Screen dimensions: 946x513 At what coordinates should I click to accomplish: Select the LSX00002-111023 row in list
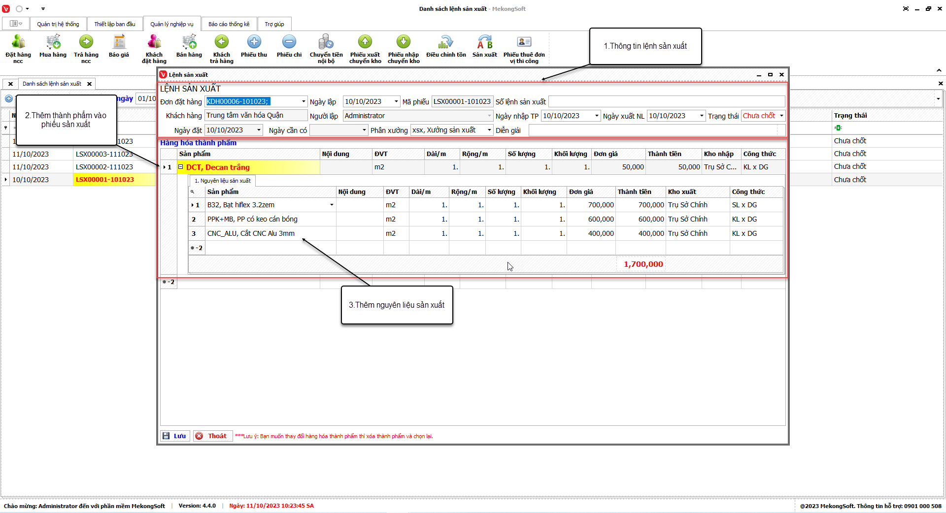tap(104, 167)
